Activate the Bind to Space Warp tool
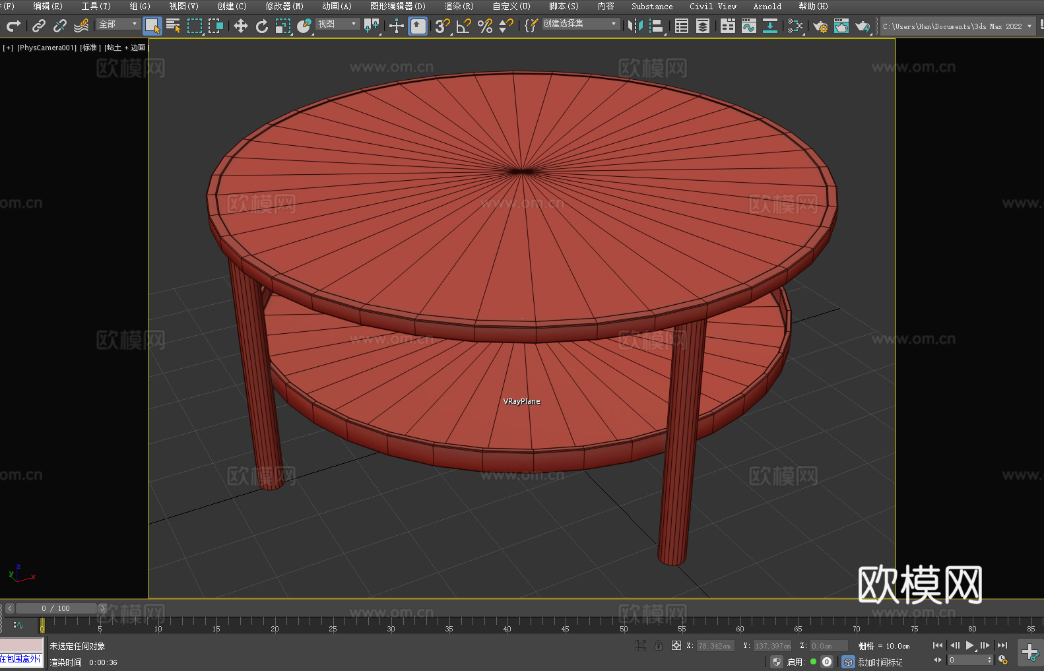Viewport: 1044px width, 671px height. click(81, 26)
